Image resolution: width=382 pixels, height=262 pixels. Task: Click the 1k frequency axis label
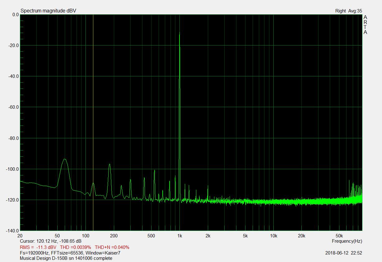pos(179,236)
